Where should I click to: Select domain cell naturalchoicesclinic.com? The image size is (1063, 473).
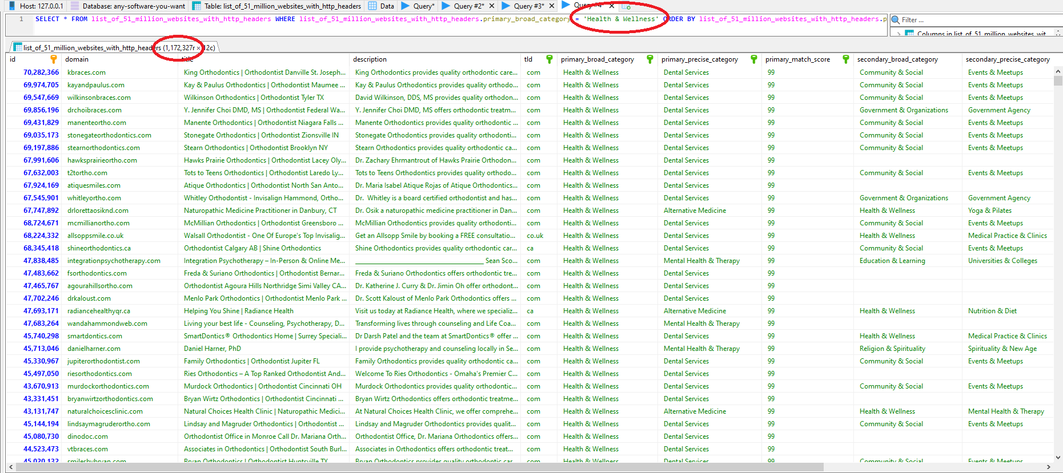[x=120, y=411]
